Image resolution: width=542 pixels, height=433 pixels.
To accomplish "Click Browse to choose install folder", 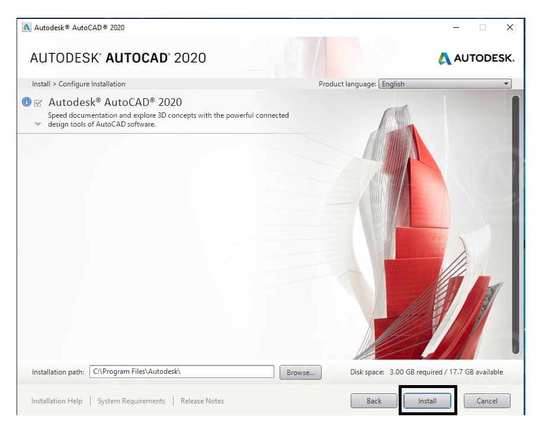I will point(300,373).
